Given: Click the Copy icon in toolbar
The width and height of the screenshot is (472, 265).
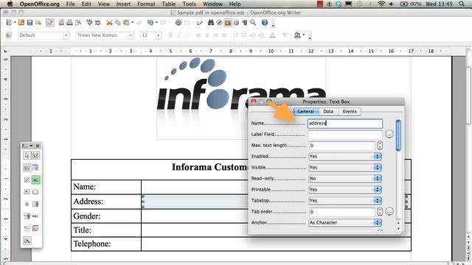Looking at the screenshot, I should (x=118, y=23).
